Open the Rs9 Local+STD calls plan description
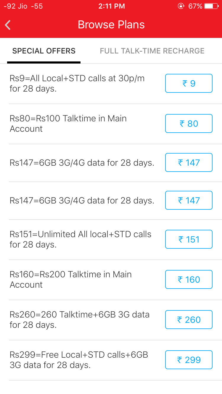This screenshot has width=222, height=394. coord(77,84)
